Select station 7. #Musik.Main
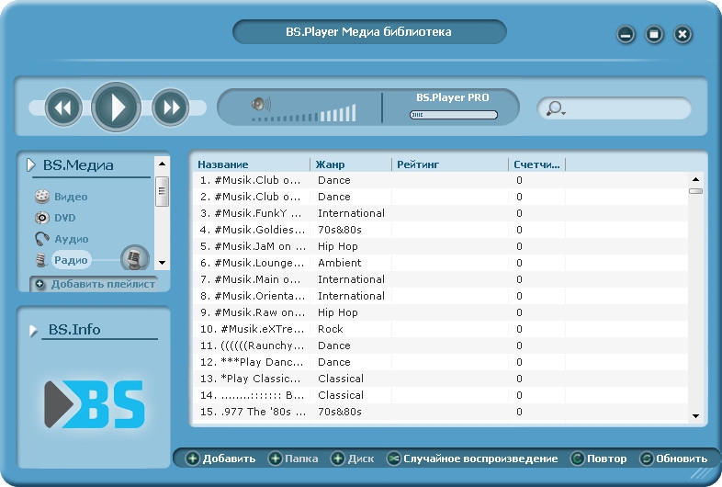 tap(441, 279)
